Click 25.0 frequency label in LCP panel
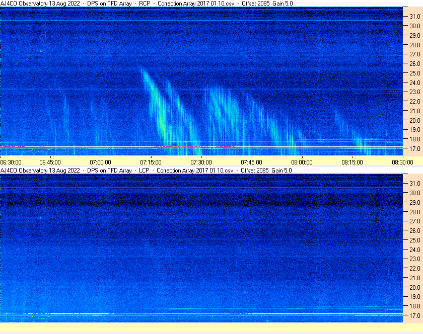 [x=415, y=240]
